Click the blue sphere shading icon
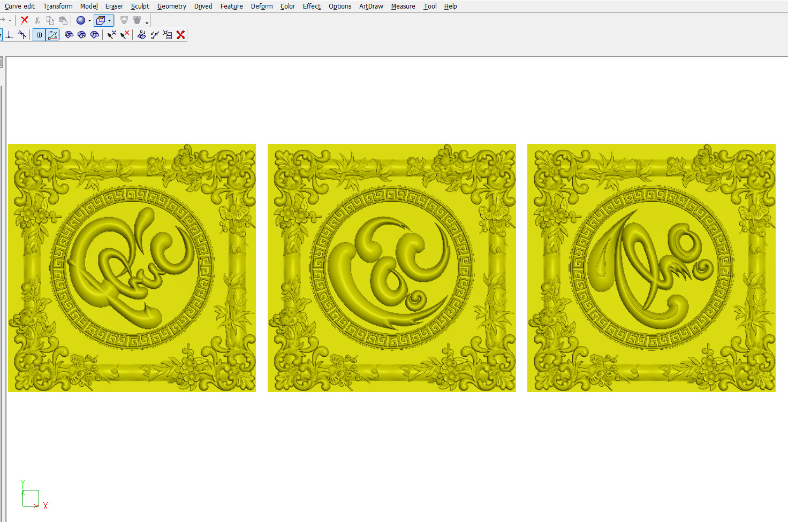The image size is (788, 522). point(81,20)
